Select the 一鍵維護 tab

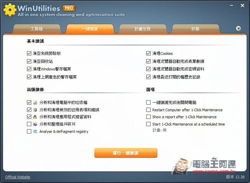tap(90, 29)
